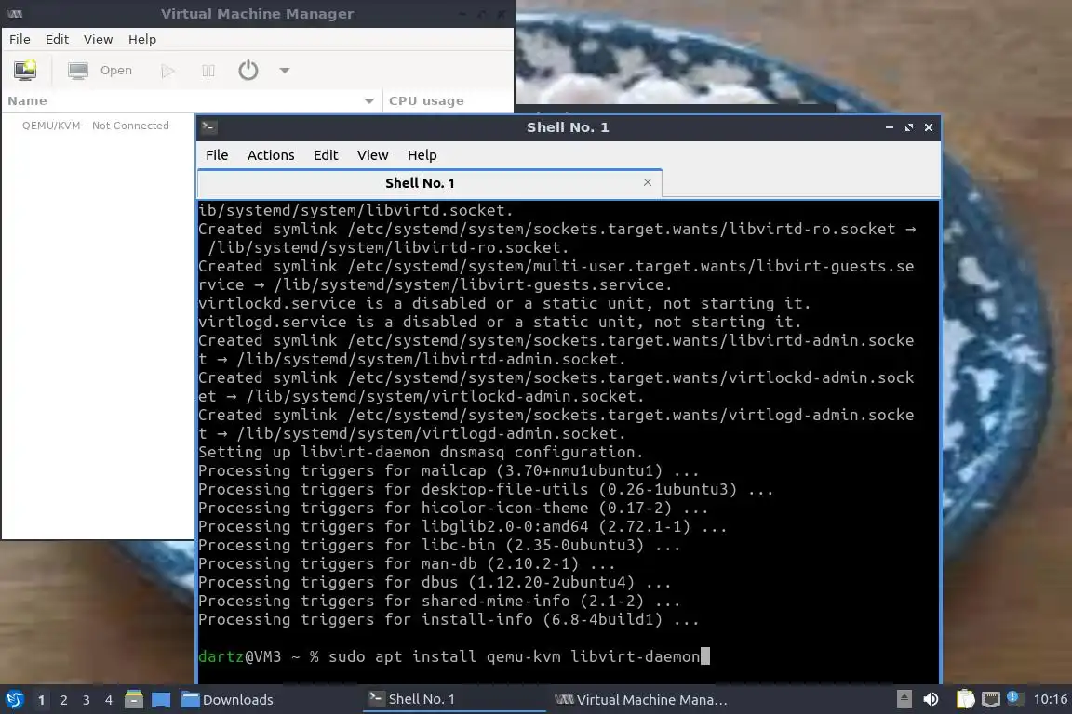
Task: Click the new virtual machine icon
Action: point(25,70)
